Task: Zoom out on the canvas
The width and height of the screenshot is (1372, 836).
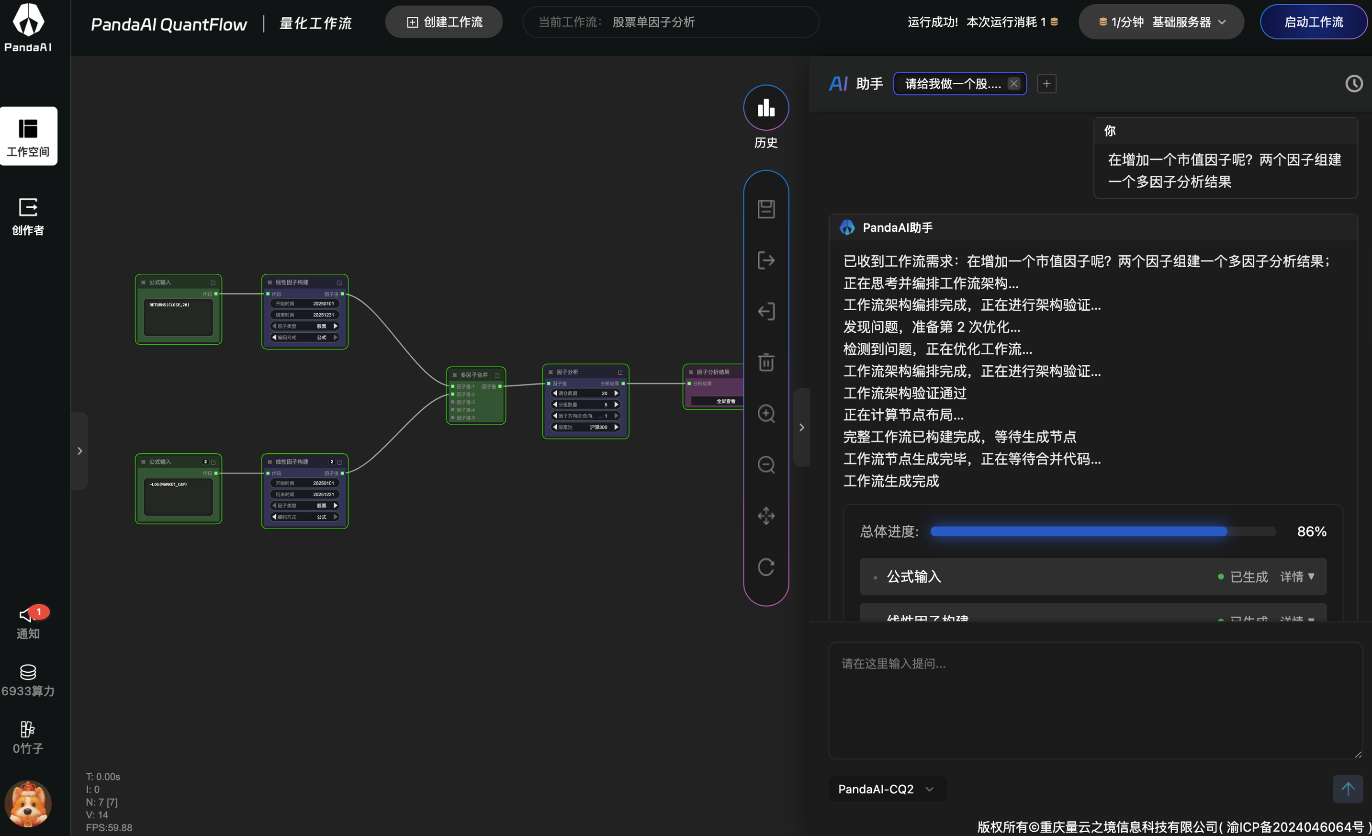Action: pyautogui.click(x=766, y=464)
